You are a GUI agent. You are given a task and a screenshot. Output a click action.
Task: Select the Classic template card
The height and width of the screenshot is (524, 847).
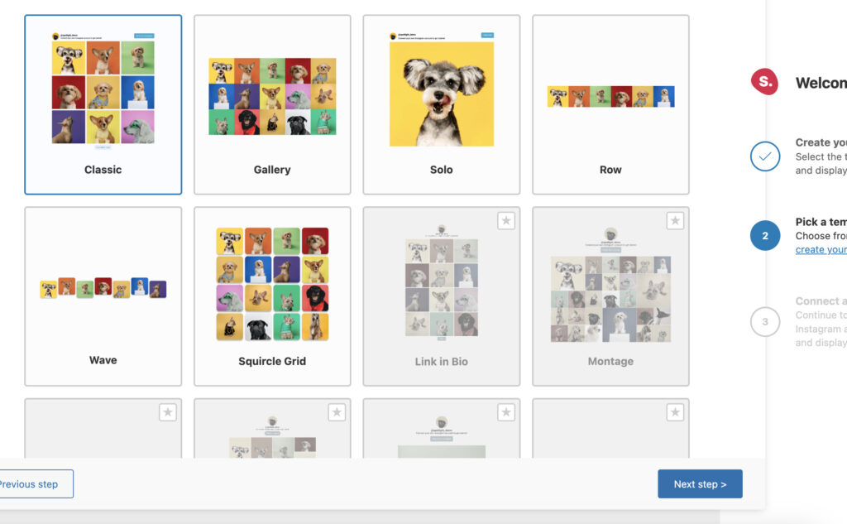pos(103,104)
